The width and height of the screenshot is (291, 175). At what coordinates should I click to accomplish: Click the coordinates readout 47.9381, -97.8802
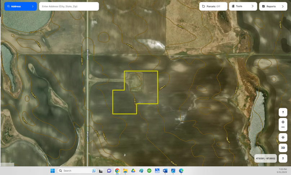tap(265, 158)
